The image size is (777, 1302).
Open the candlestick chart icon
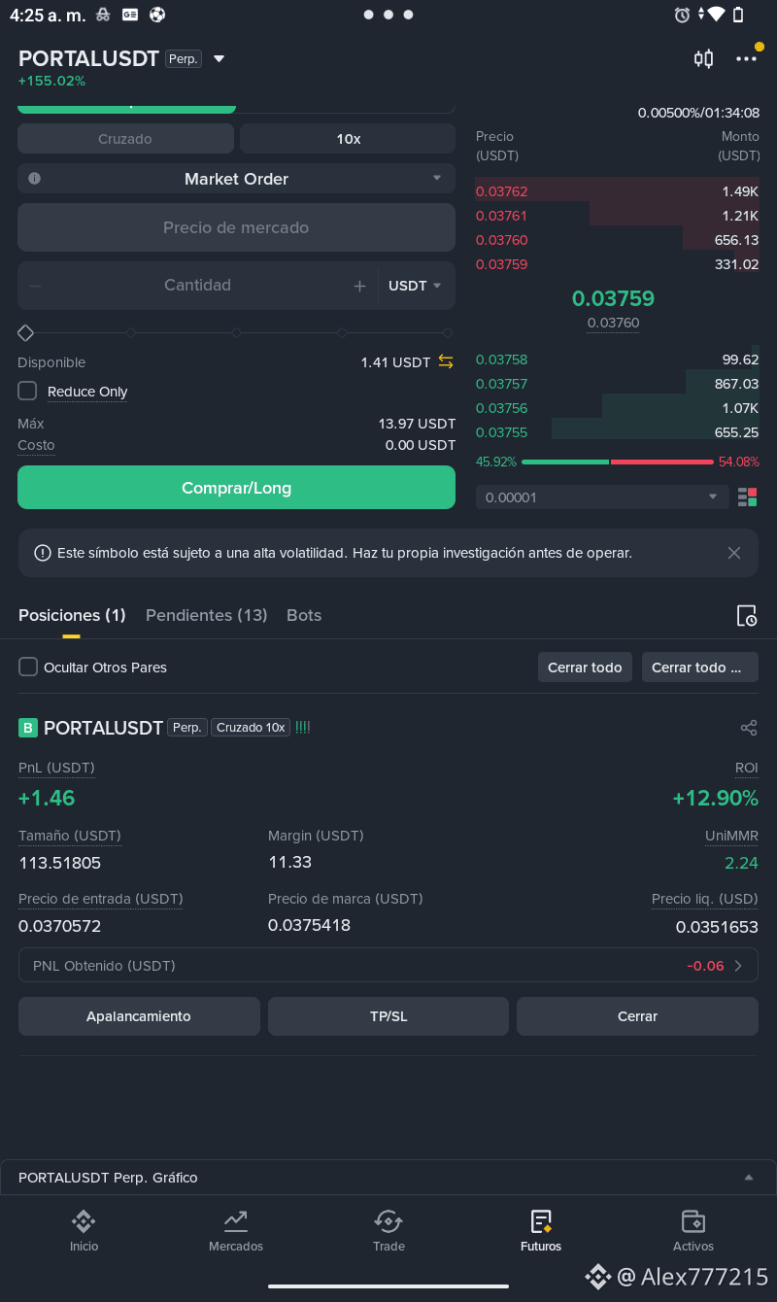pos(703,59)
